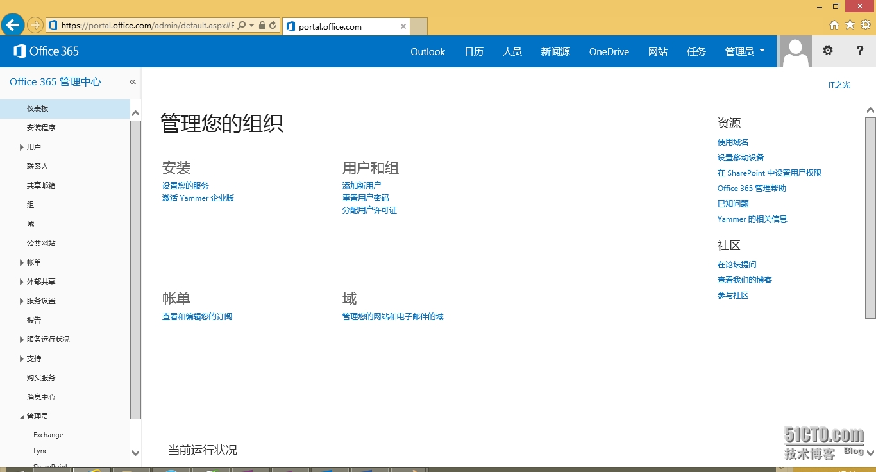Viewport: 876px width, 472px height.
Task: Click the user profile avatar picture
Action: [795, 51]
